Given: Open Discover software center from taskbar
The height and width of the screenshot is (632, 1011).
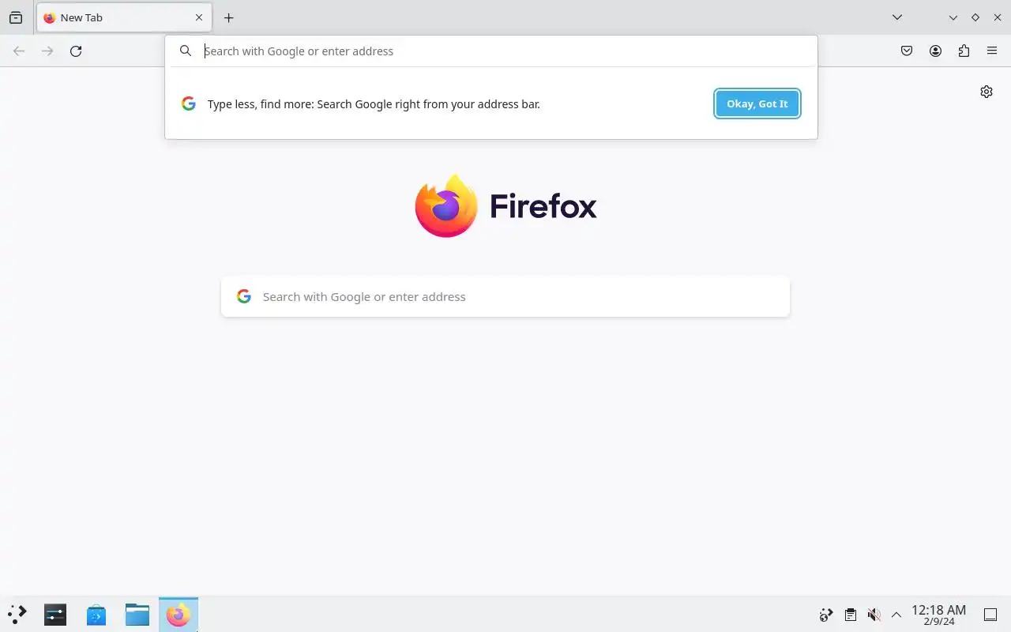Looking at the screenshot, I should (x=96, y=615).
